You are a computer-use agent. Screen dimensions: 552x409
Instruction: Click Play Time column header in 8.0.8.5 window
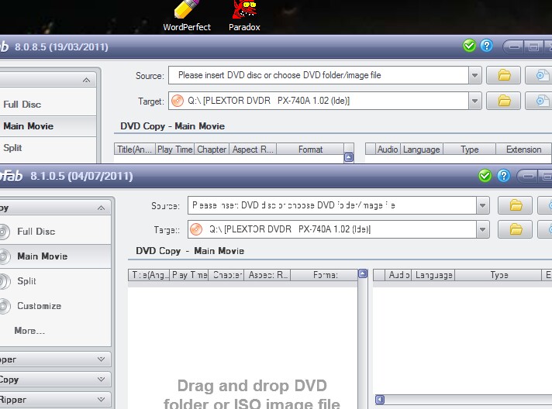tap(175, 150)
